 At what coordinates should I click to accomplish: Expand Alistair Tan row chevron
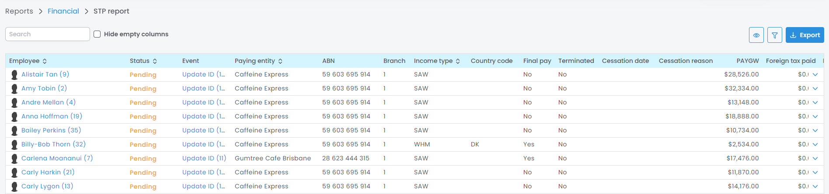pyautogui.click(x=815, y=75)
